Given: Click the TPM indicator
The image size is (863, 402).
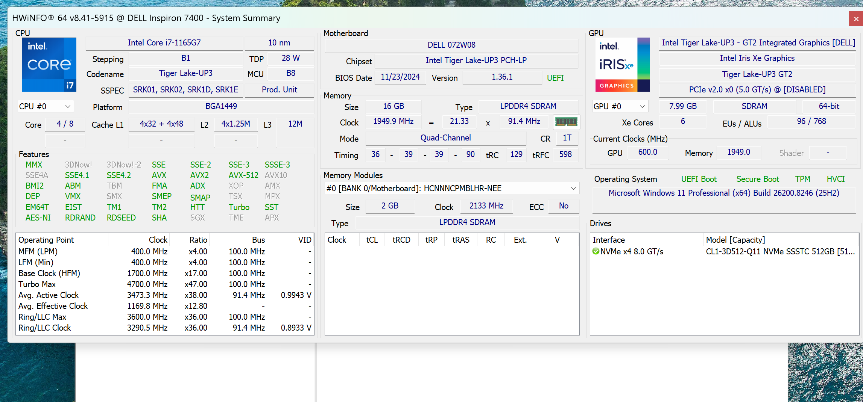Looking at the screenshot, I should pos(803,179).
